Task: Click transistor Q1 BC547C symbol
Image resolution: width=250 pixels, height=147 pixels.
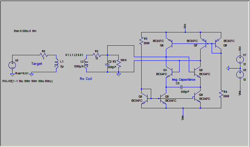Action: [x=169, y=72]
